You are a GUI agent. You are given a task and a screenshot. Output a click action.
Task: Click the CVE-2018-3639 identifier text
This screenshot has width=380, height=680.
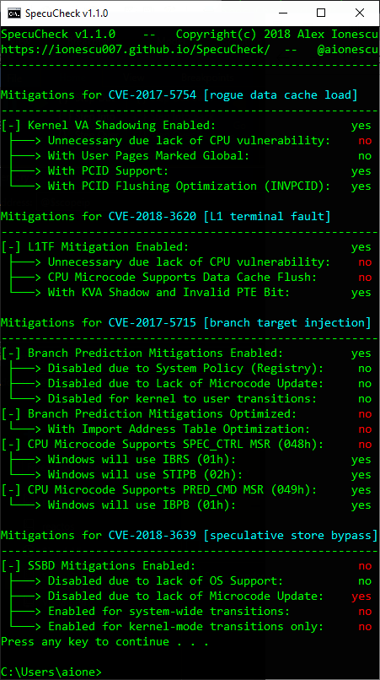(x=153, y=535)
